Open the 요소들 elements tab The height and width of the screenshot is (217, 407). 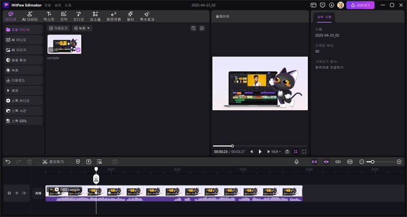[x=95, y=16]
